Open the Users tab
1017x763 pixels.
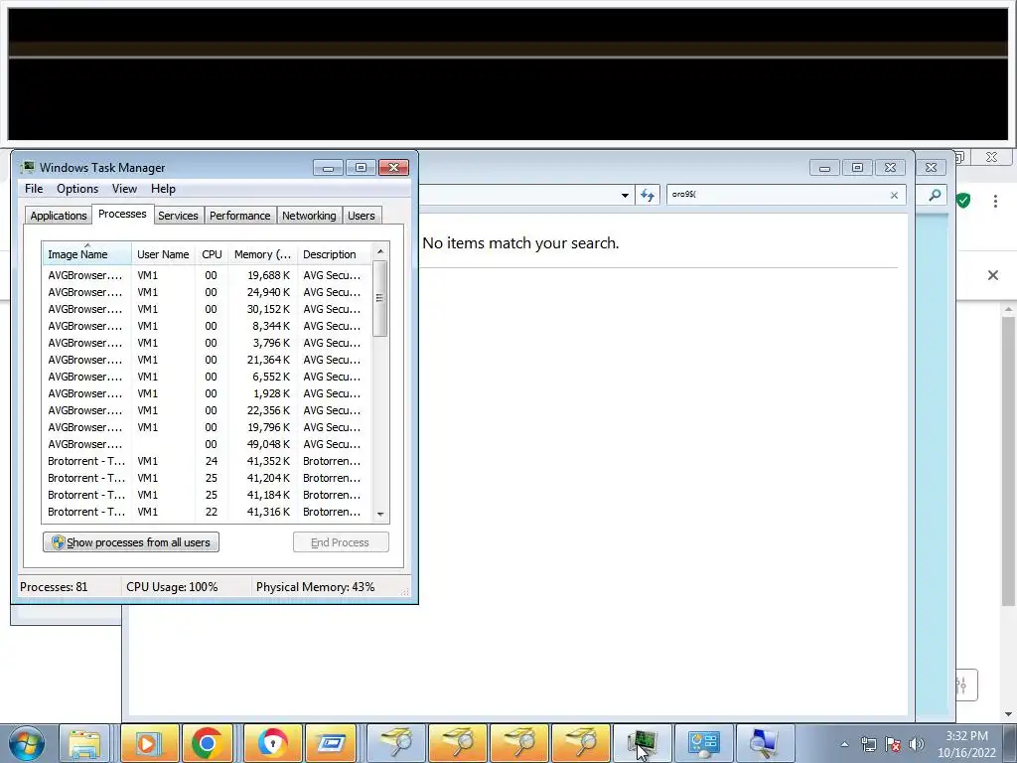coord(362,216)
